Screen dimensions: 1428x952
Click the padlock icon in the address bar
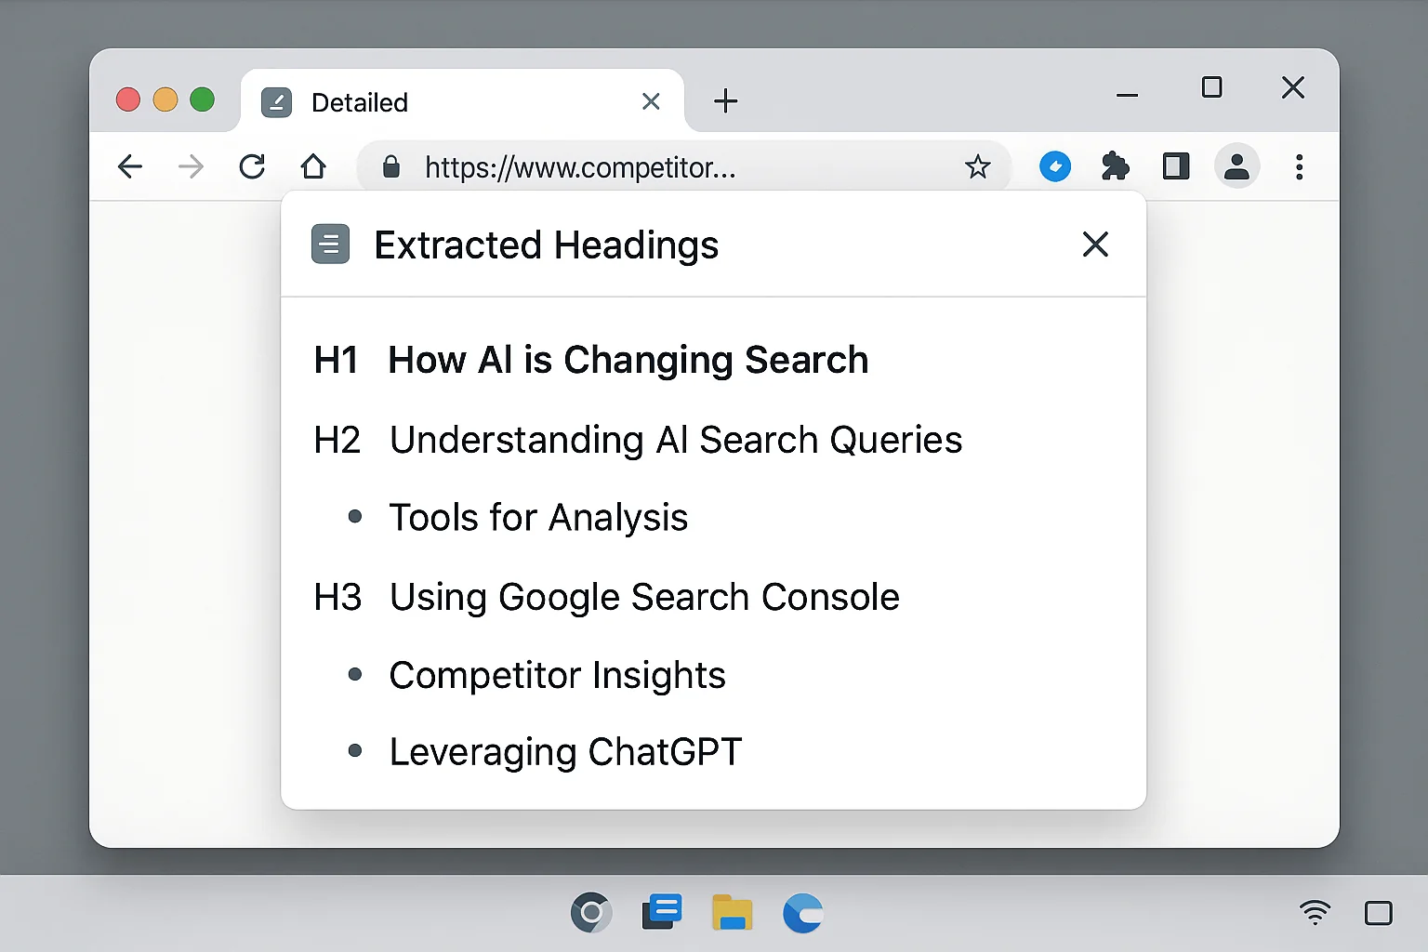point(390,166)
